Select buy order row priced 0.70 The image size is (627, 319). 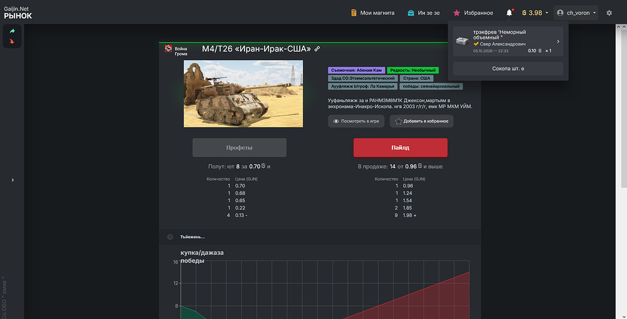(236, 186)
